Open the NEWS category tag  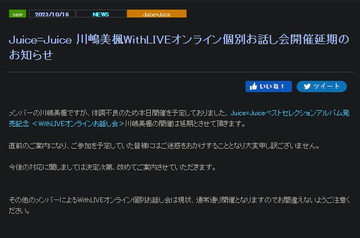(101, 14)
